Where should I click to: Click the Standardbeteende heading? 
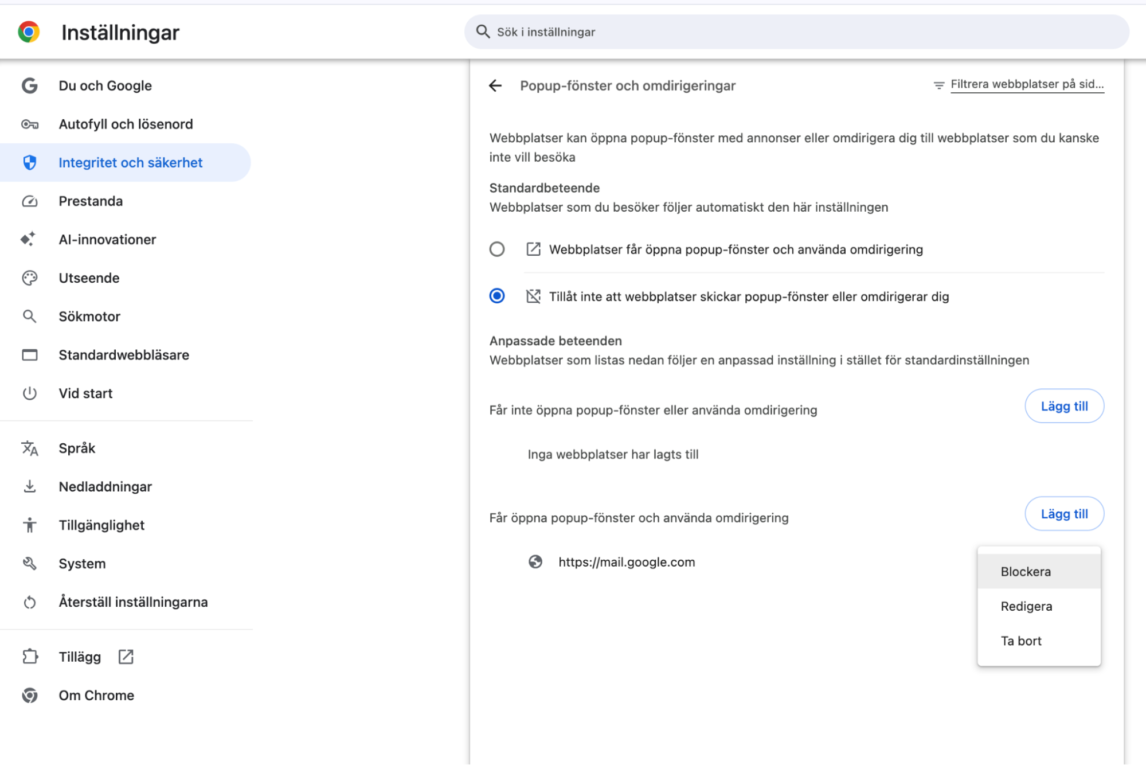coord(544,188)
